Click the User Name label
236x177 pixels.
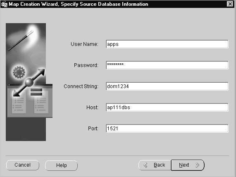pyautogui.click(x=84, y=44)
